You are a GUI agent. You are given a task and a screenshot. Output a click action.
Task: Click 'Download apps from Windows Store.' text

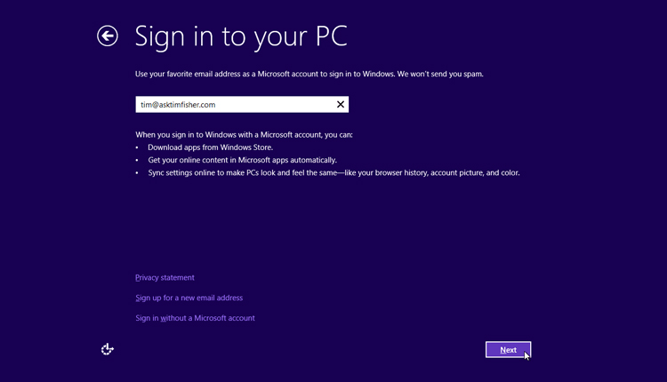(210, 147)
